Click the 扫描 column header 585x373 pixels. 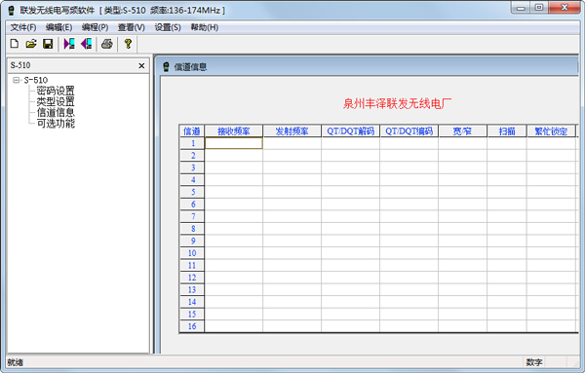pyautogui.click(x=507, y=131)
